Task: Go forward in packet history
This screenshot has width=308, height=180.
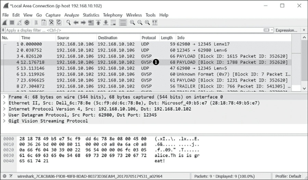Action: [83, 23]
